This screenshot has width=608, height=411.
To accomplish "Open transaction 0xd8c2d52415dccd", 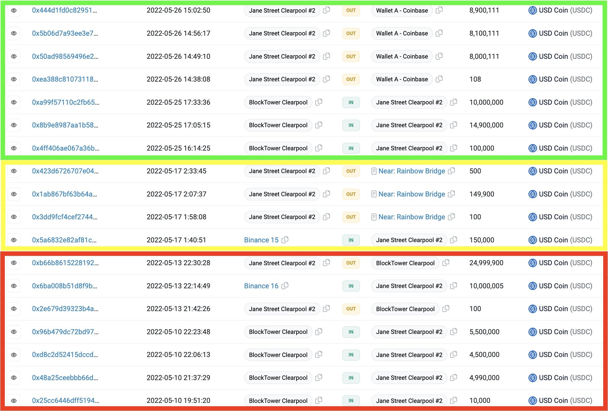I will click(65, 355).
